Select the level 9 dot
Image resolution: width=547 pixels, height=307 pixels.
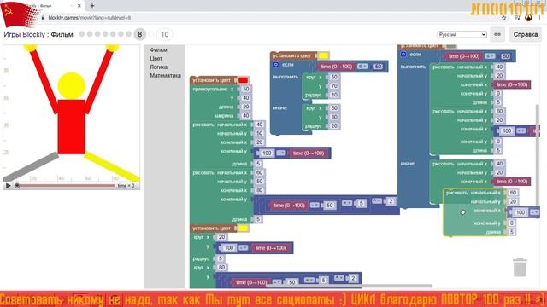tap(151, 34)
